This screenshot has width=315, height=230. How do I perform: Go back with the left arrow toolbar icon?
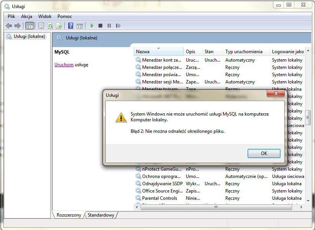click(9, 26)
